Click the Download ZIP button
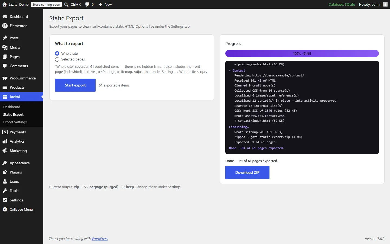This screenshot has width=390, height=244. point(247,172)
